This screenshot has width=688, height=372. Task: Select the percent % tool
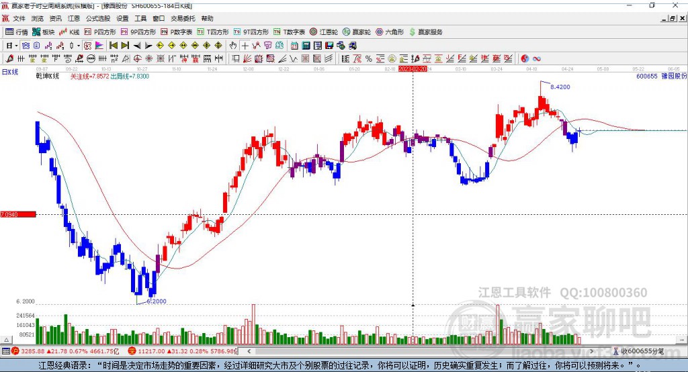(369, 59)
